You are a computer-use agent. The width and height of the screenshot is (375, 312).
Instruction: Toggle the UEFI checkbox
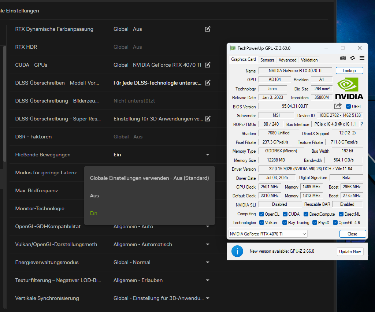(x=348, y=107)
